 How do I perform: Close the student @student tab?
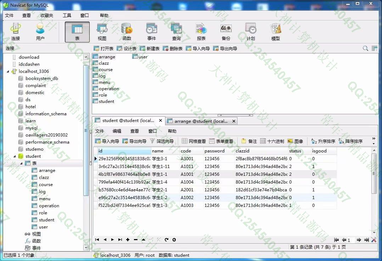(x=161, y=120)
